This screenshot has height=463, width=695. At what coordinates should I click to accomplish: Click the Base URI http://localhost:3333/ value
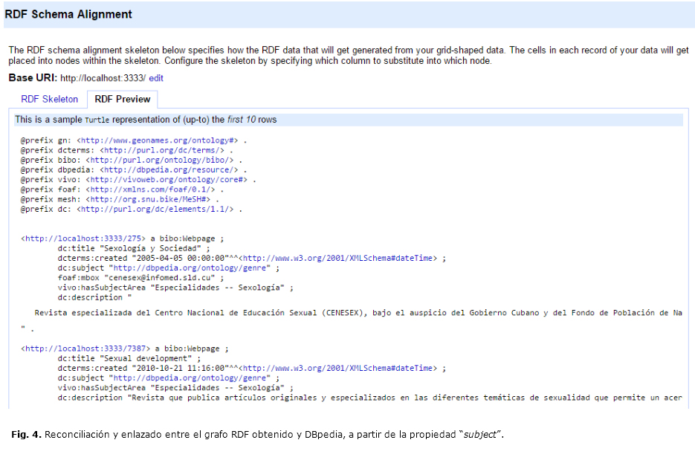103,78
